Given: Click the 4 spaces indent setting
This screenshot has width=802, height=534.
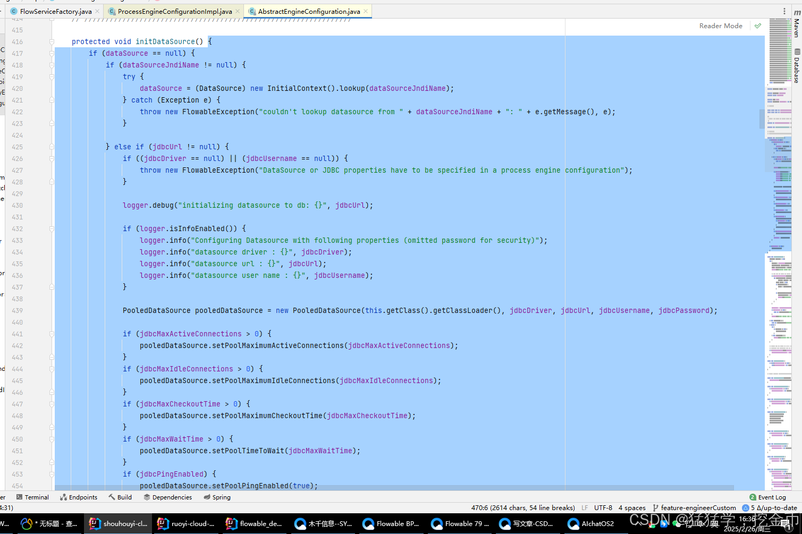Looking at the screenshot, I should tap(632, 507).
